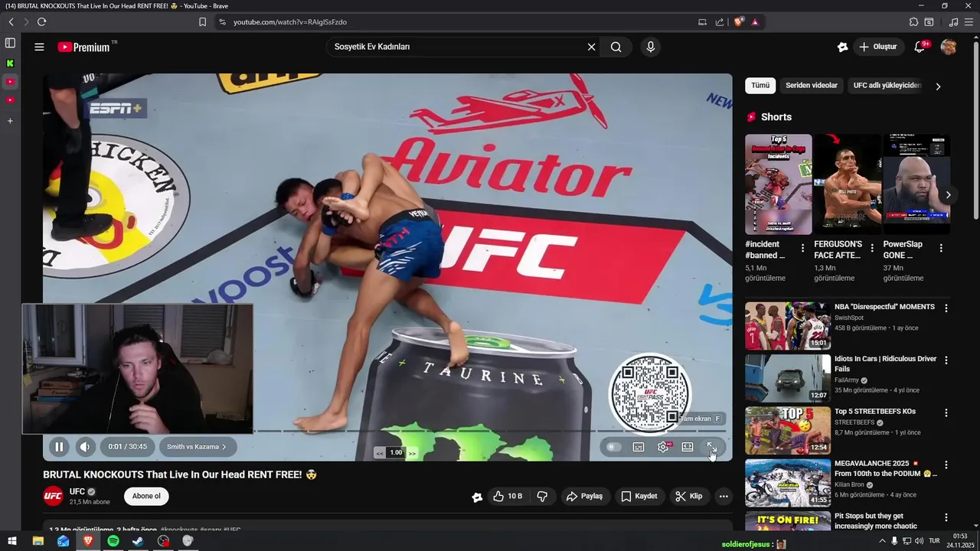Image resolution: width=980 pixels, height=551 pixels.
Task: Open the Oluştur create menu
Action: [877, 47]
